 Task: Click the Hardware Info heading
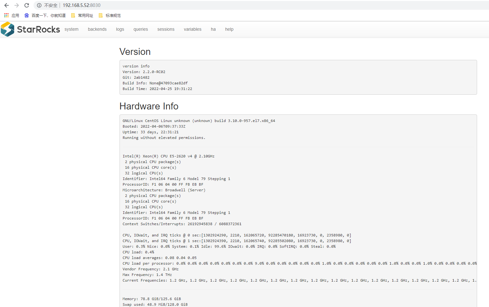[149, 106]
